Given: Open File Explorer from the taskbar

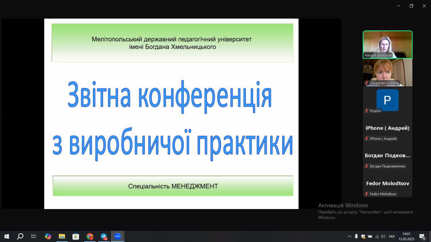Looking at the screenshot, I should coord(62,236).
